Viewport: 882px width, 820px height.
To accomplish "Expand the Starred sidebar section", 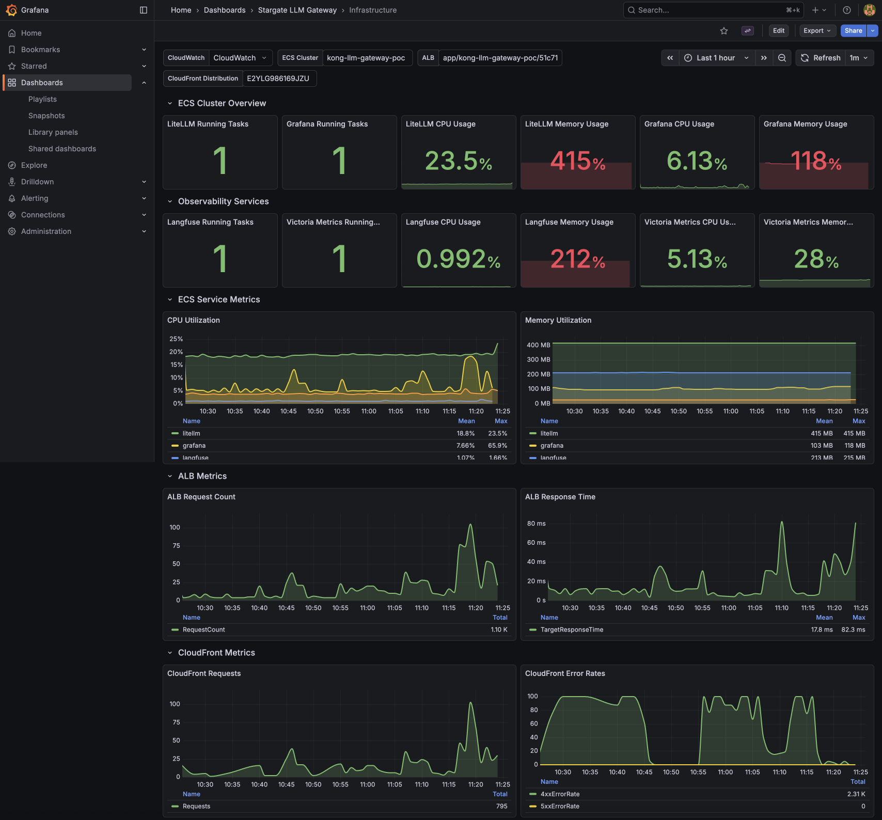I will (144, 66).
